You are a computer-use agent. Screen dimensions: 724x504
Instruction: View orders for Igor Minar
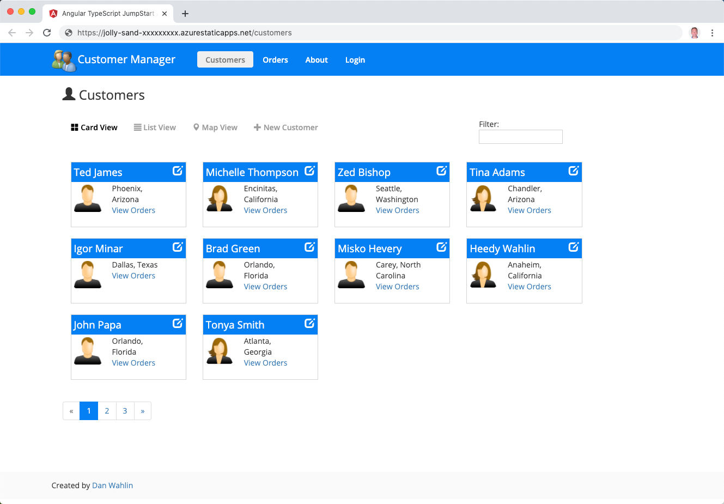coord(133,275)
